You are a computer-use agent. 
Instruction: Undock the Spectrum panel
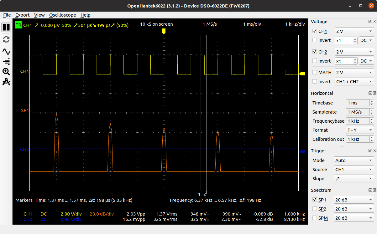pos(370,190)
